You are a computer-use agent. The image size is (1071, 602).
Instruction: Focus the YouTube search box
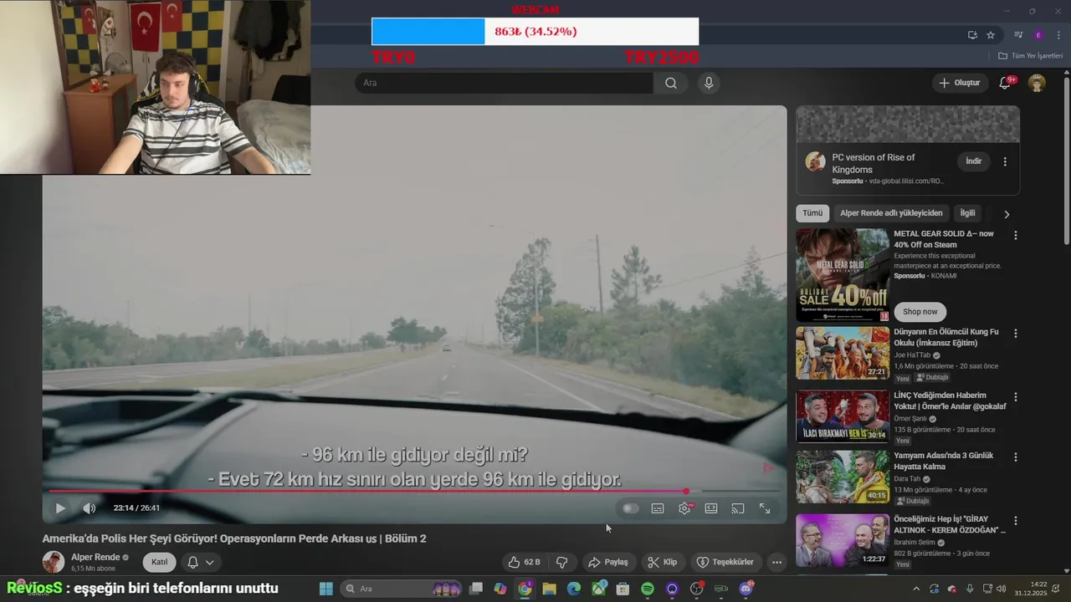tap(504, 83)
